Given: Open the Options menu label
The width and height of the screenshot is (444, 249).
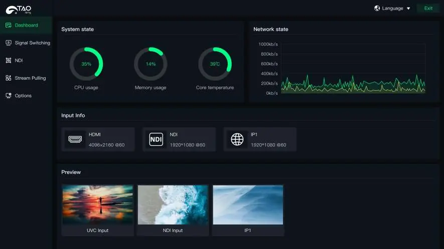Looking at the screenshot, I should click(23, 96).
